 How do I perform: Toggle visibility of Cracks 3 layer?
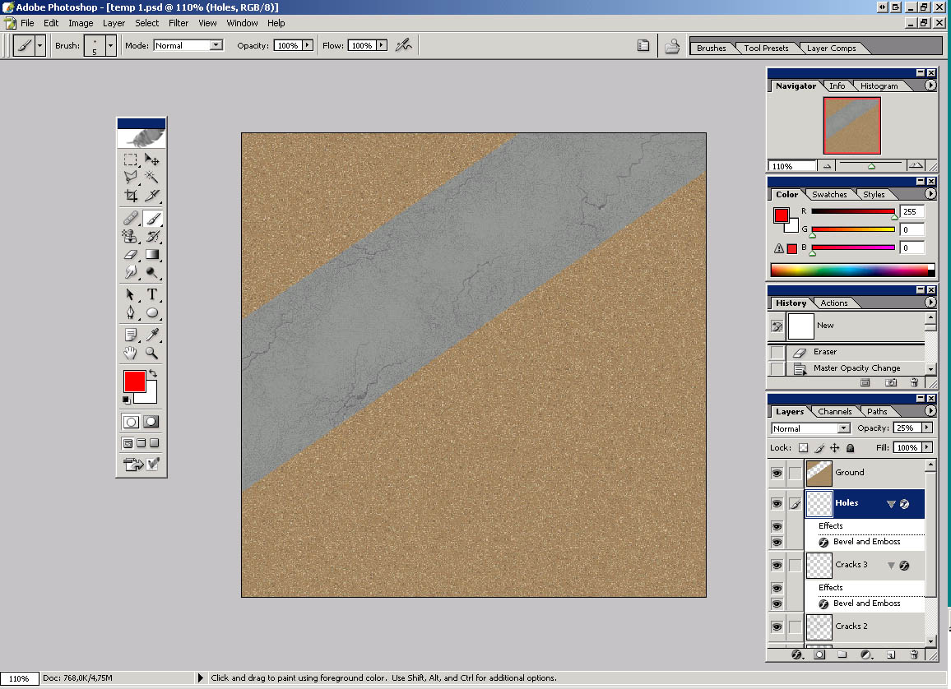click(777, 565)
